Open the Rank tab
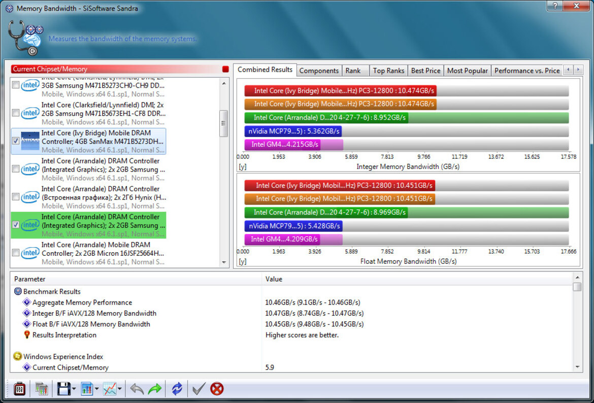 point(355,71)
